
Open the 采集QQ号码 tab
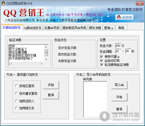(52, 28)
